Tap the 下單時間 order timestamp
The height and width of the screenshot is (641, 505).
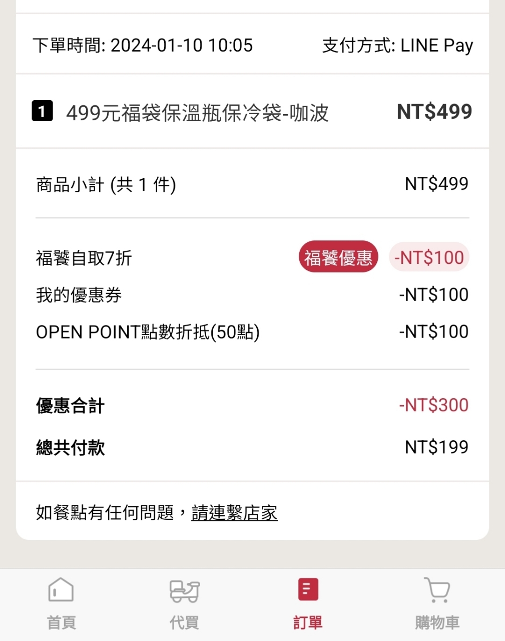[143, 46]
